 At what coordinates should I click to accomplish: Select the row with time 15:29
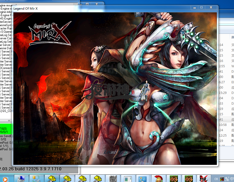pyautogui.click(x=226, y=93)
